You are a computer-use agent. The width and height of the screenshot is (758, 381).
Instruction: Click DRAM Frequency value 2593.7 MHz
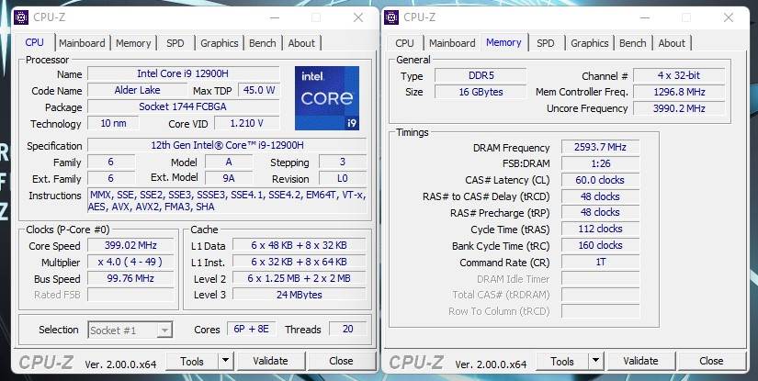600,147
